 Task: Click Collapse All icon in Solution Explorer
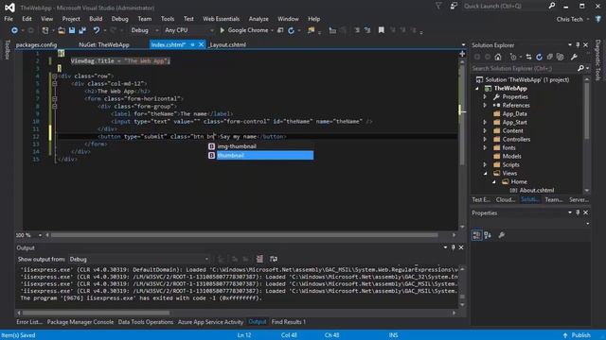coord(549,57)
